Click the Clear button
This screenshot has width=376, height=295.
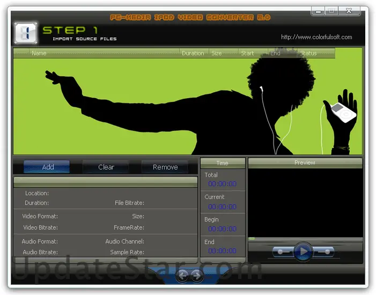pyautogui.click(x=106, y=167)
